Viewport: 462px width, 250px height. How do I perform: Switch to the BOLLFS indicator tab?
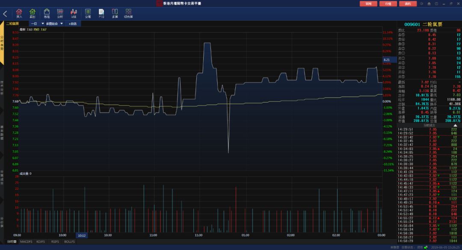pos(70,241)
